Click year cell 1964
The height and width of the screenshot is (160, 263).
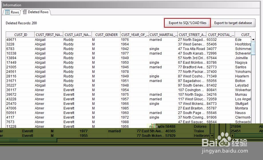pyautogui.click(x=135, y=44)
